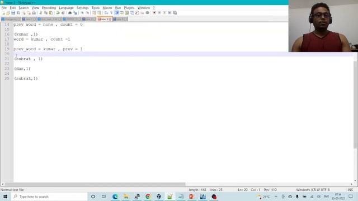Open the Window menu
Image resolution: width=358 pixels, height=201 pixels.
144,8
